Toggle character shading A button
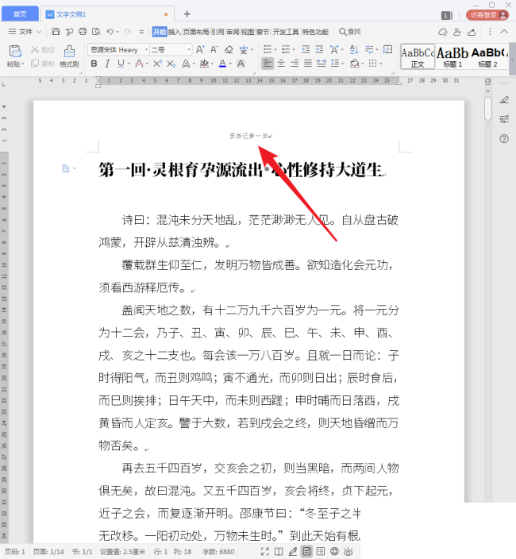The height and width of the screenshot is (559, 516). [x=241, y=64]
